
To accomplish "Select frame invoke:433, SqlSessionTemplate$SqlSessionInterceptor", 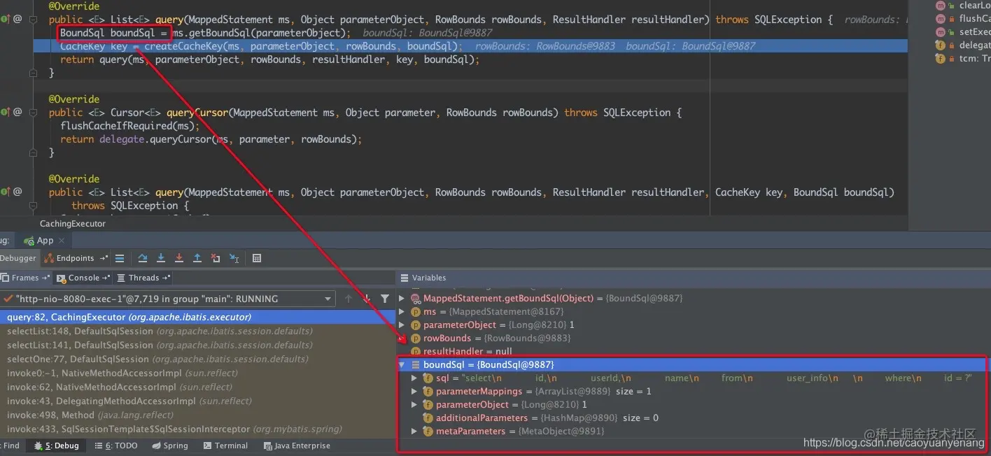I will click(197, 429).
